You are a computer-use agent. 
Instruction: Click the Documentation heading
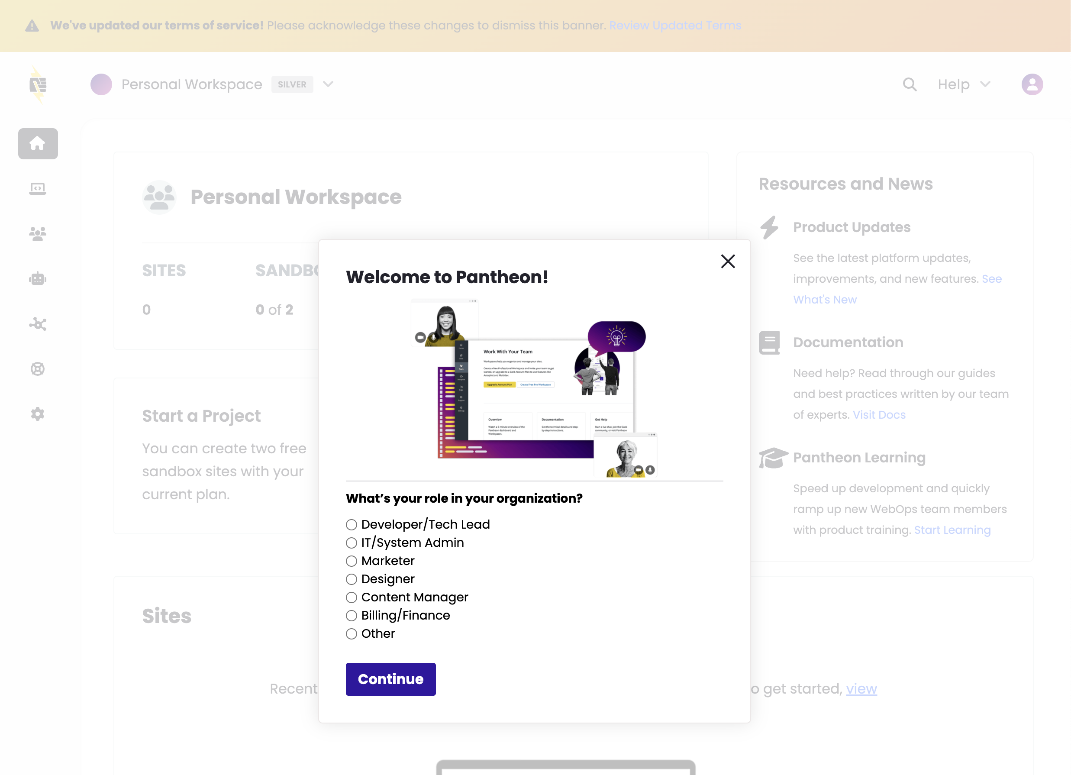(x=848, y=342)
